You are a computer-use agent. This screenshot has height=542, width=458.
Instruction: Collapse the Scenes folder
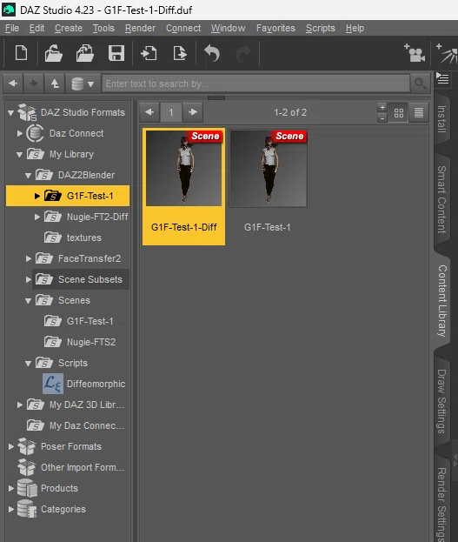29,301
